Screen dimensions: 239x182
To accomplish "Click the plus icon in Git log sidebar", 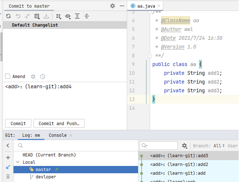I will (x=8, y=158).
